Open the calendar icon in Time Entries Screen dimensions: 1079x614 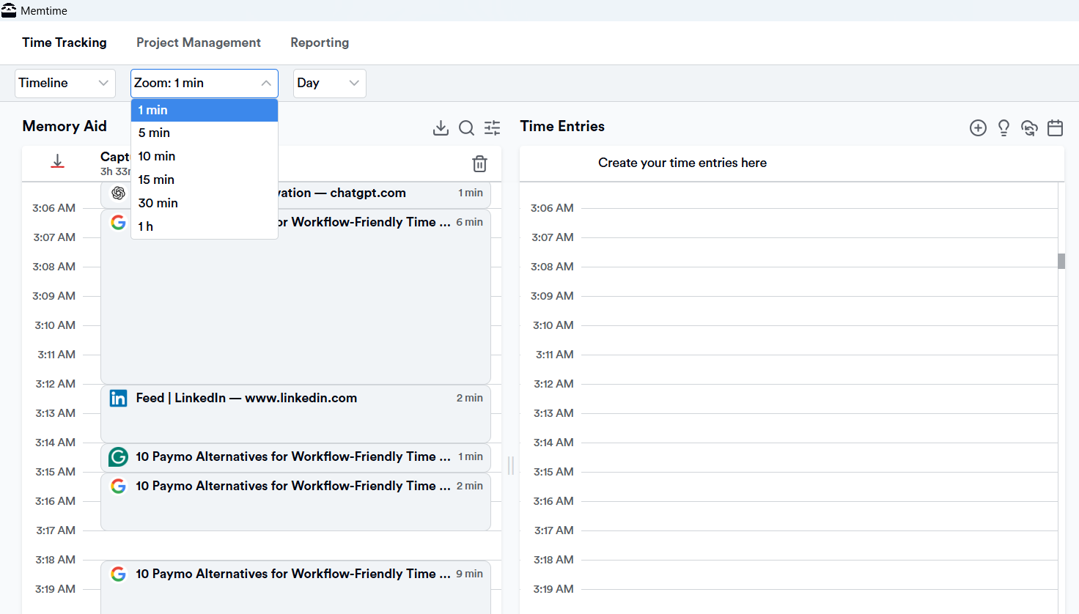[1056, 127]
